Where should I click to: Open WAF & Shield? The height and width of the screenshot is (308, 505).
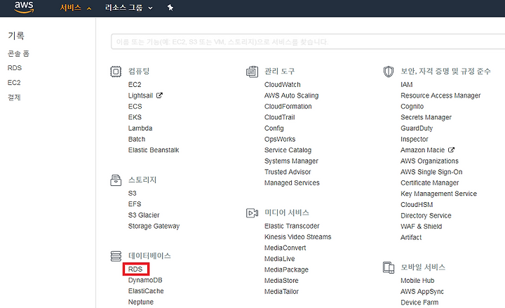[421, 227]
